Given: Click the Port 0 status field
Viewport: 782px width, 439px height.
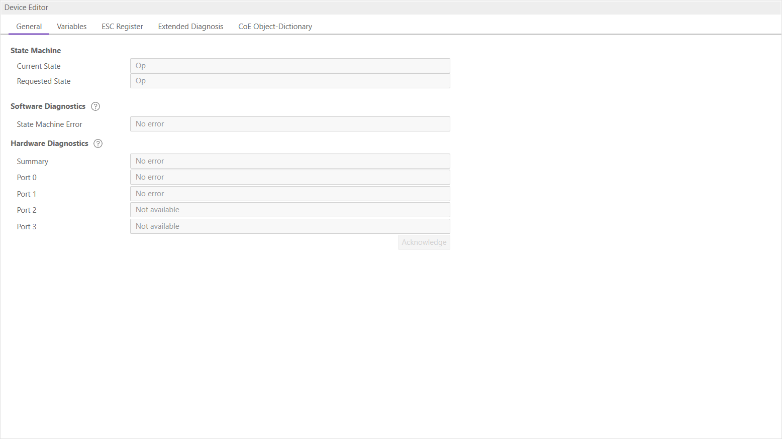Looking at the screenshot, I should tap(290, 177).
